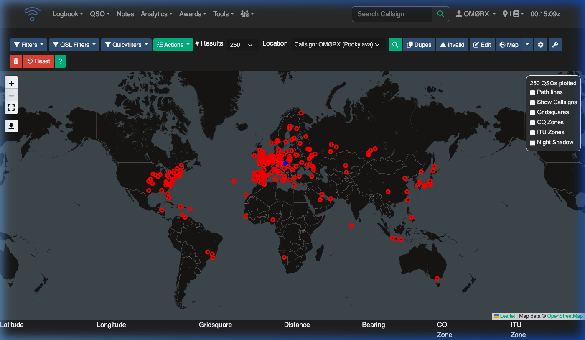Click the delete trash can button
This screenshot has width=585, height=340.
point(15,61)
